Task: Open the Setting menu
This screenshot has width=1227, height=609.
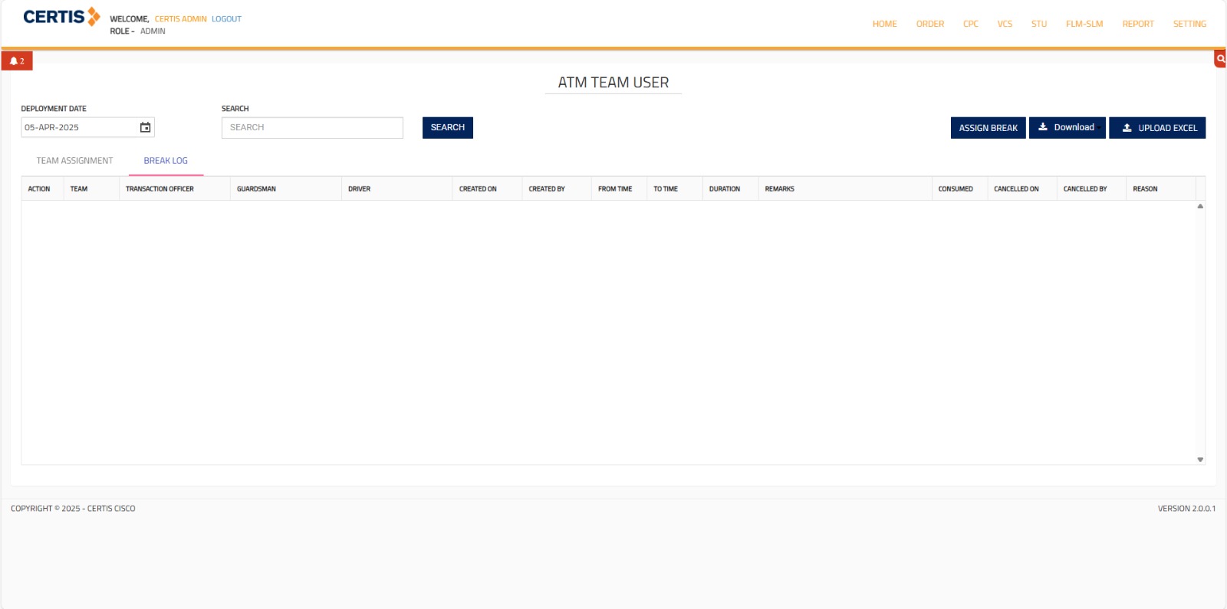Action: pyautogui.click(x=1189, y=24)
